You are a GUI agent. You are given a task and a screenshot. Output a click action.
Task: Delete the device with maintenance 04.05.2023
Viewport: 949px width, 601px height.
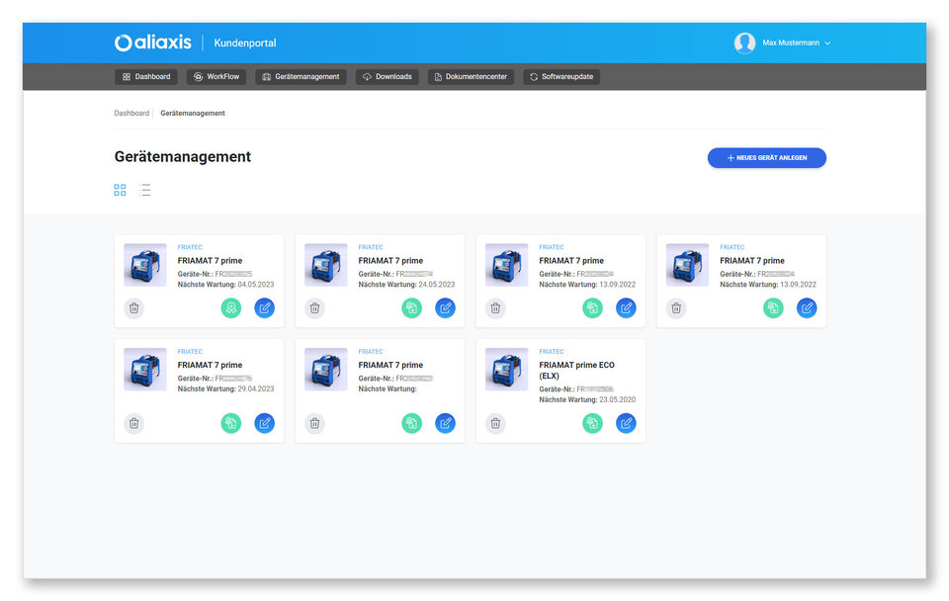point(133,308)
